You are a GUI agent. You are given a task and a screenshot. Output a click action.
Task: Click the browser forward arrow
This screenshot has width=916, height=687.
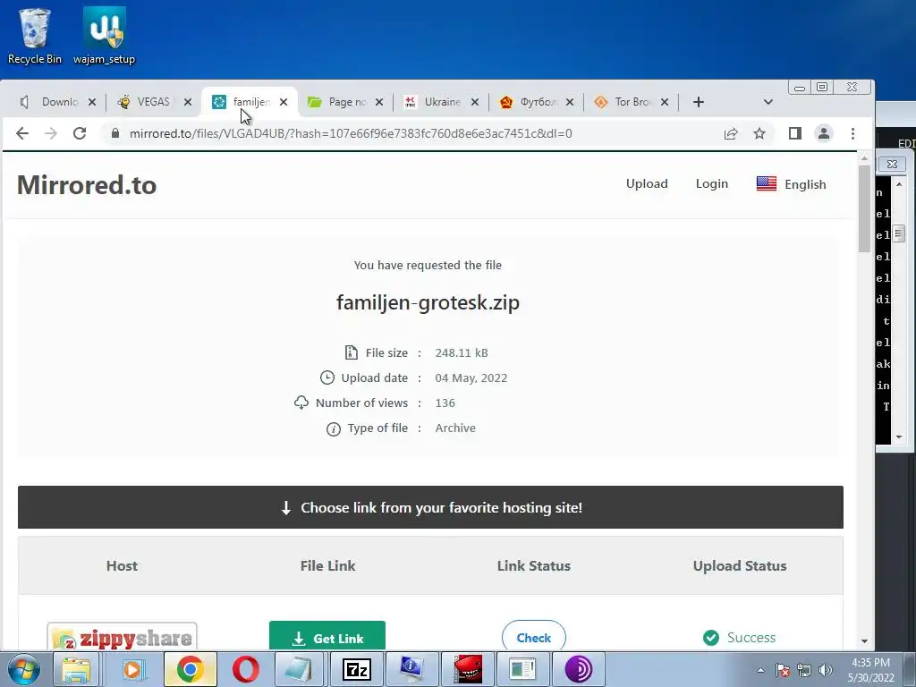tap(51, 134)
